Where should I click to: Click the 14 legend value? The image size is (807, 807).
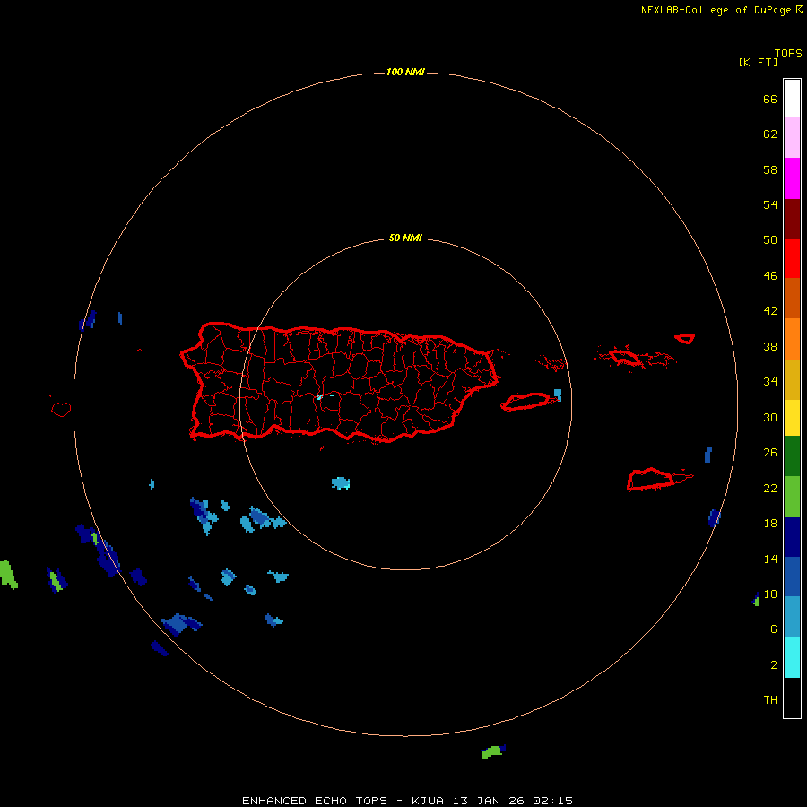pyautogui.click(x=770, y=559)
